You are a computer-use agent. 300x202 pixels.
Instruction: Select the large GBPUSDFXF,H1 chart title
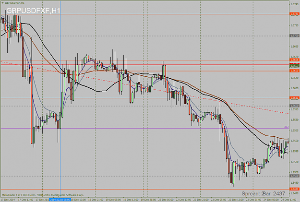33,11
